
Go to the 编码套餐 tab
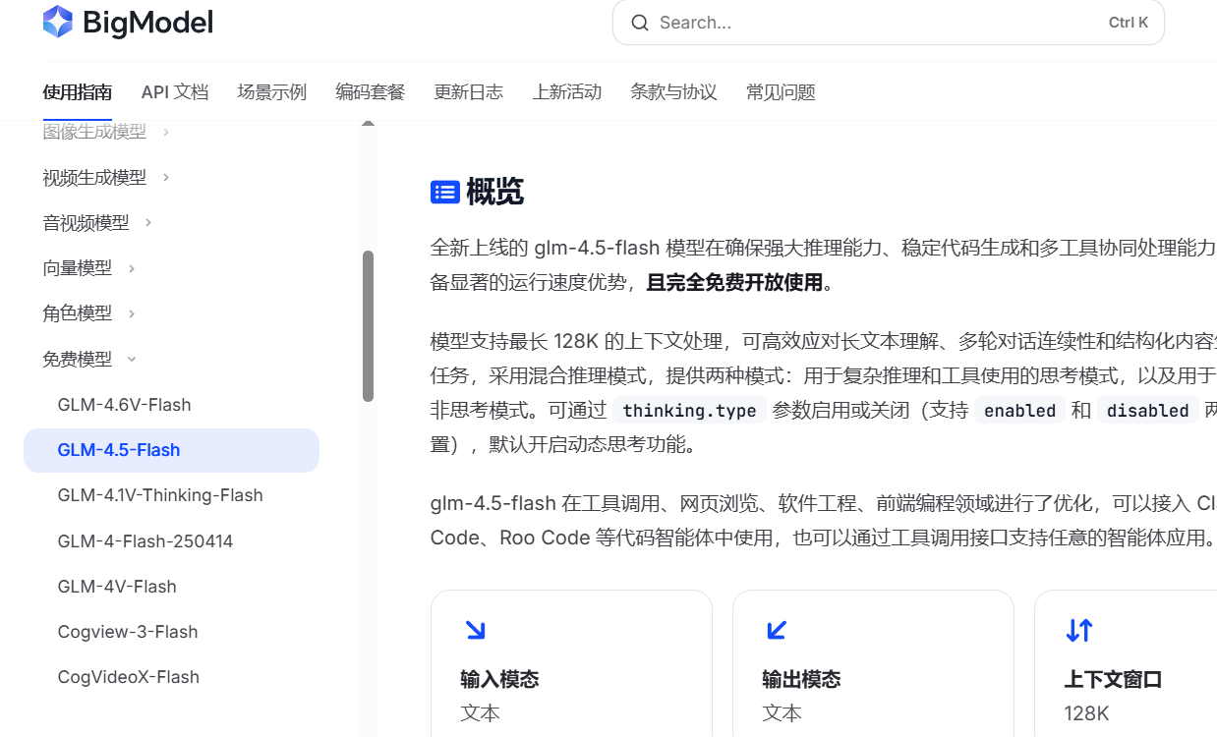[x=371, y=92]
